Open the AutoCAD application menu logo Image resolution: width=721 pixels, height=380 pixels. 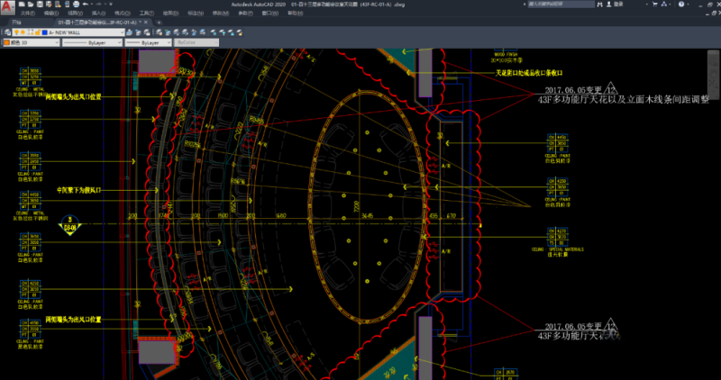8,7
